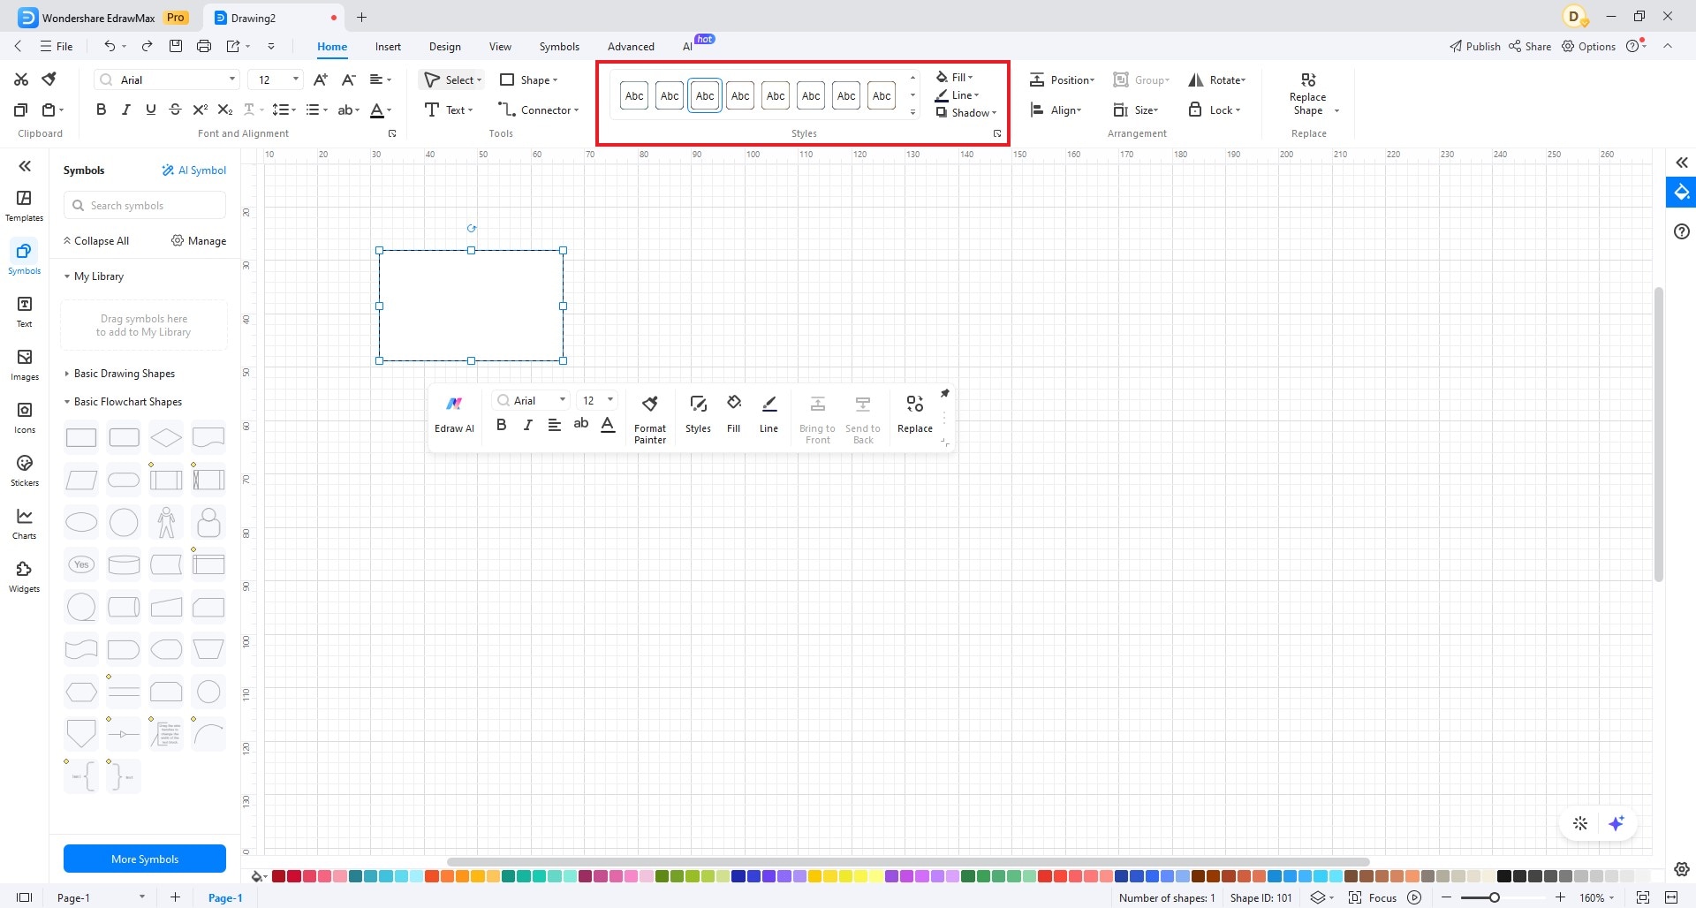Screen dimensions: 1696x908
Task: Increase font size with the A up icon
Action: click(321, 79)
